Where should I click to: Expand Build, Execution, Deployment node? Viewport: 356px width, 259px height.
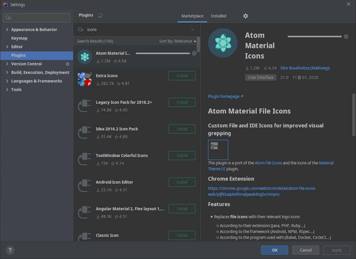tap(7, 72)
